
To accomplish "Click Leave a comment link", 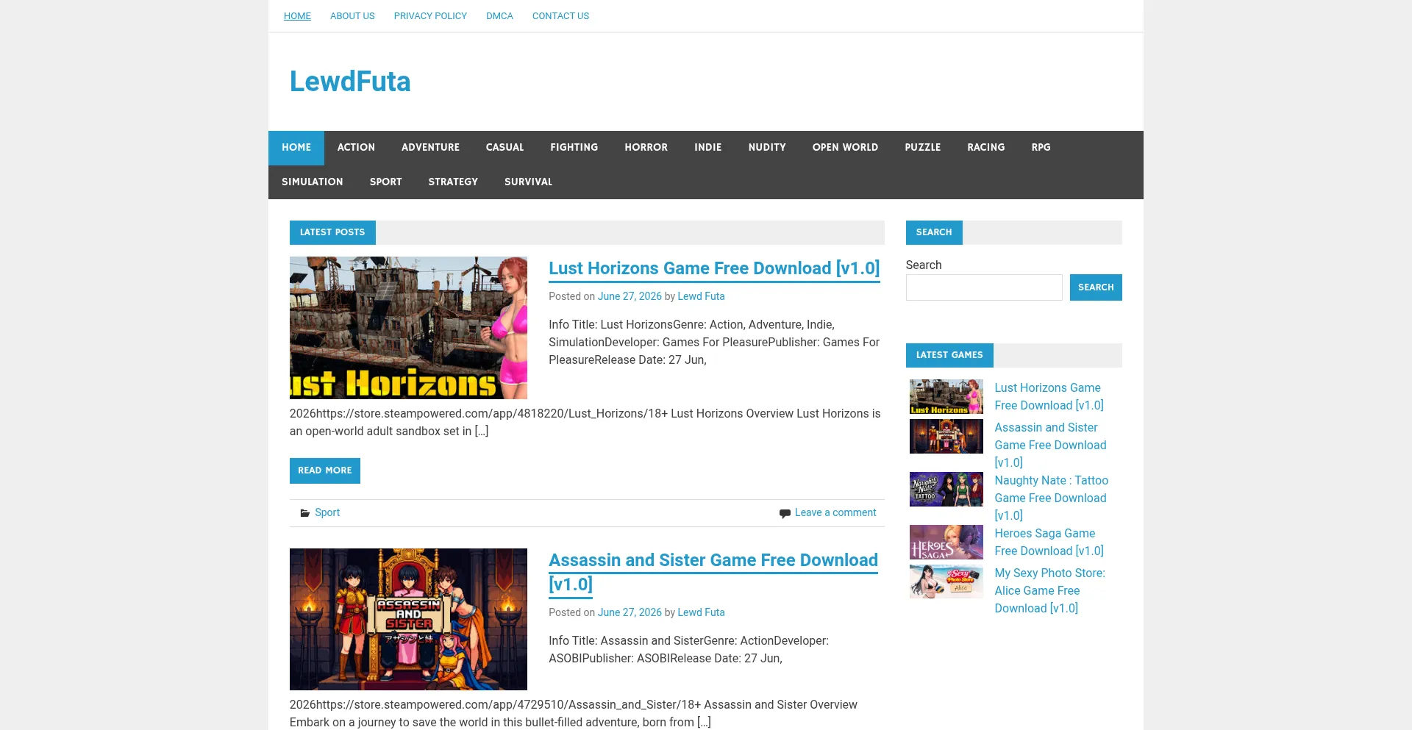I will [835, 512].
